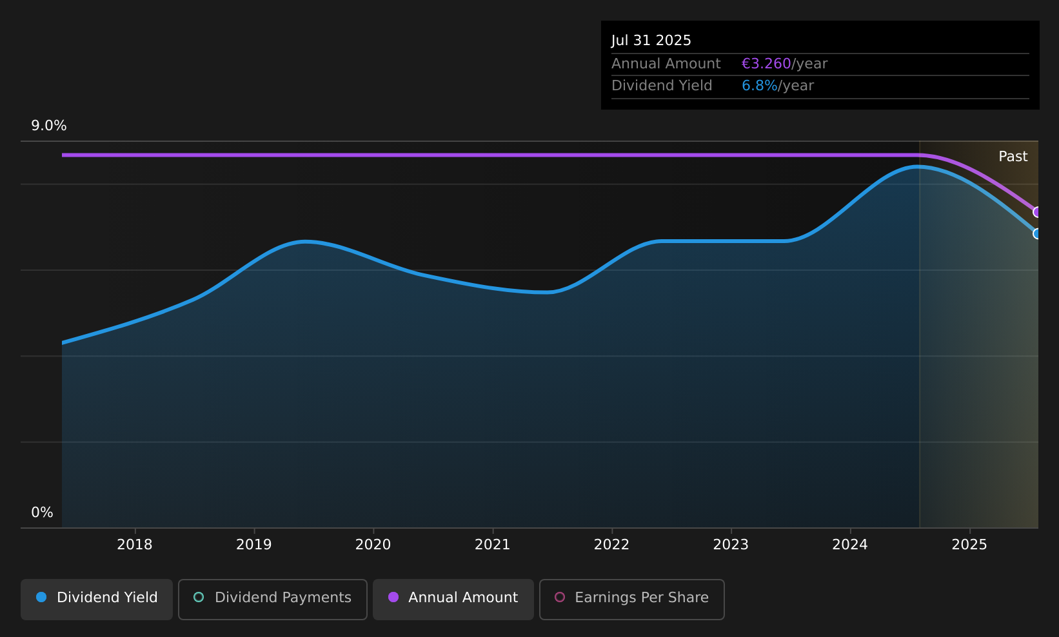Click the 9.0% y-axis label
Viewport: 1059px width, 637px height.
coord(49,126)
